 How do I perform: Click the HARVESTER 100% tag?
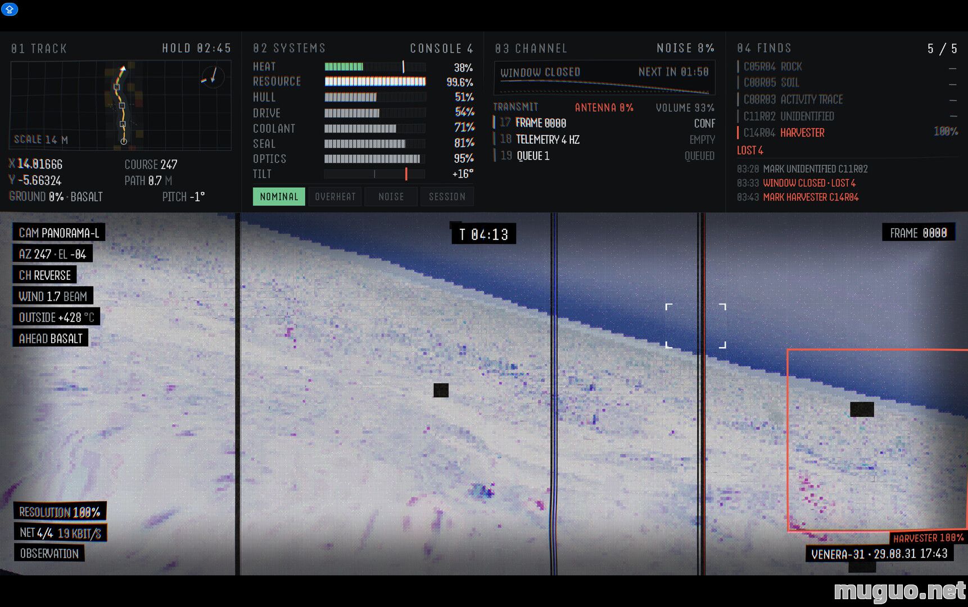pyautogui.click(x=928, y=538)
